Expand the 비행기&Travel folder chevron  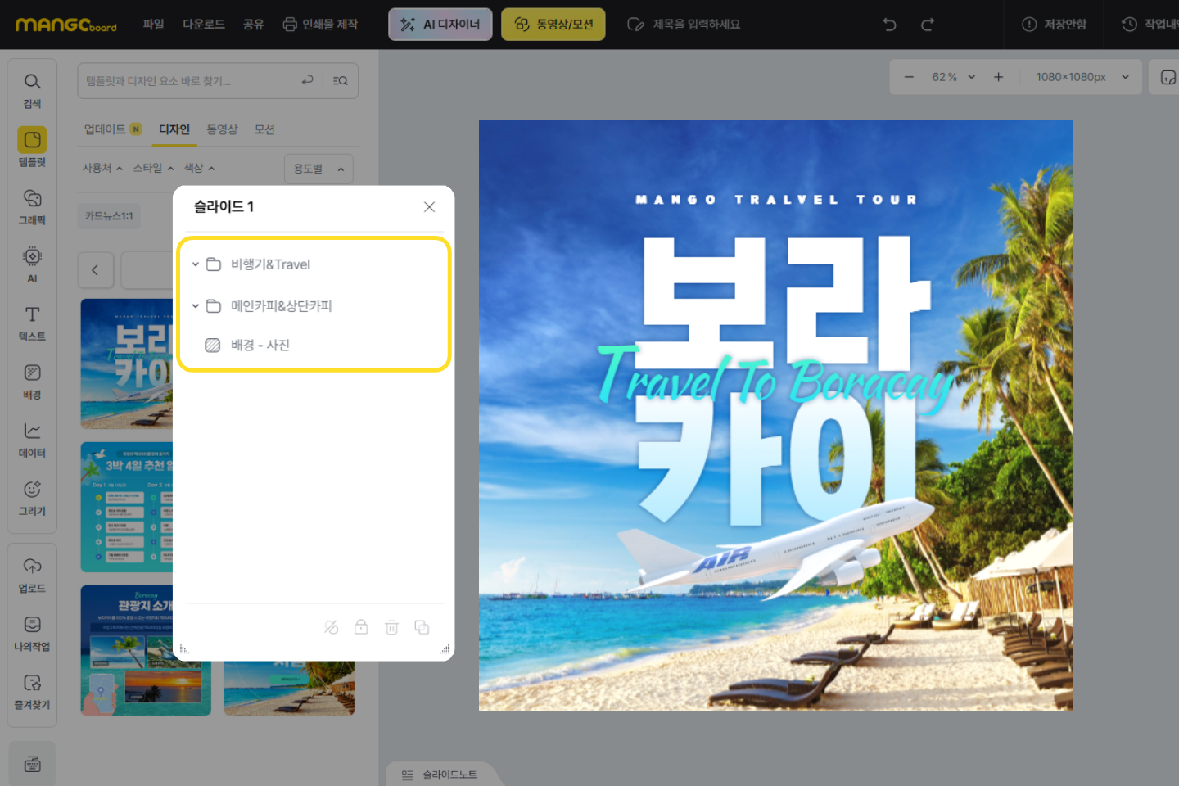pyautogui.click(x=196, y=264)
